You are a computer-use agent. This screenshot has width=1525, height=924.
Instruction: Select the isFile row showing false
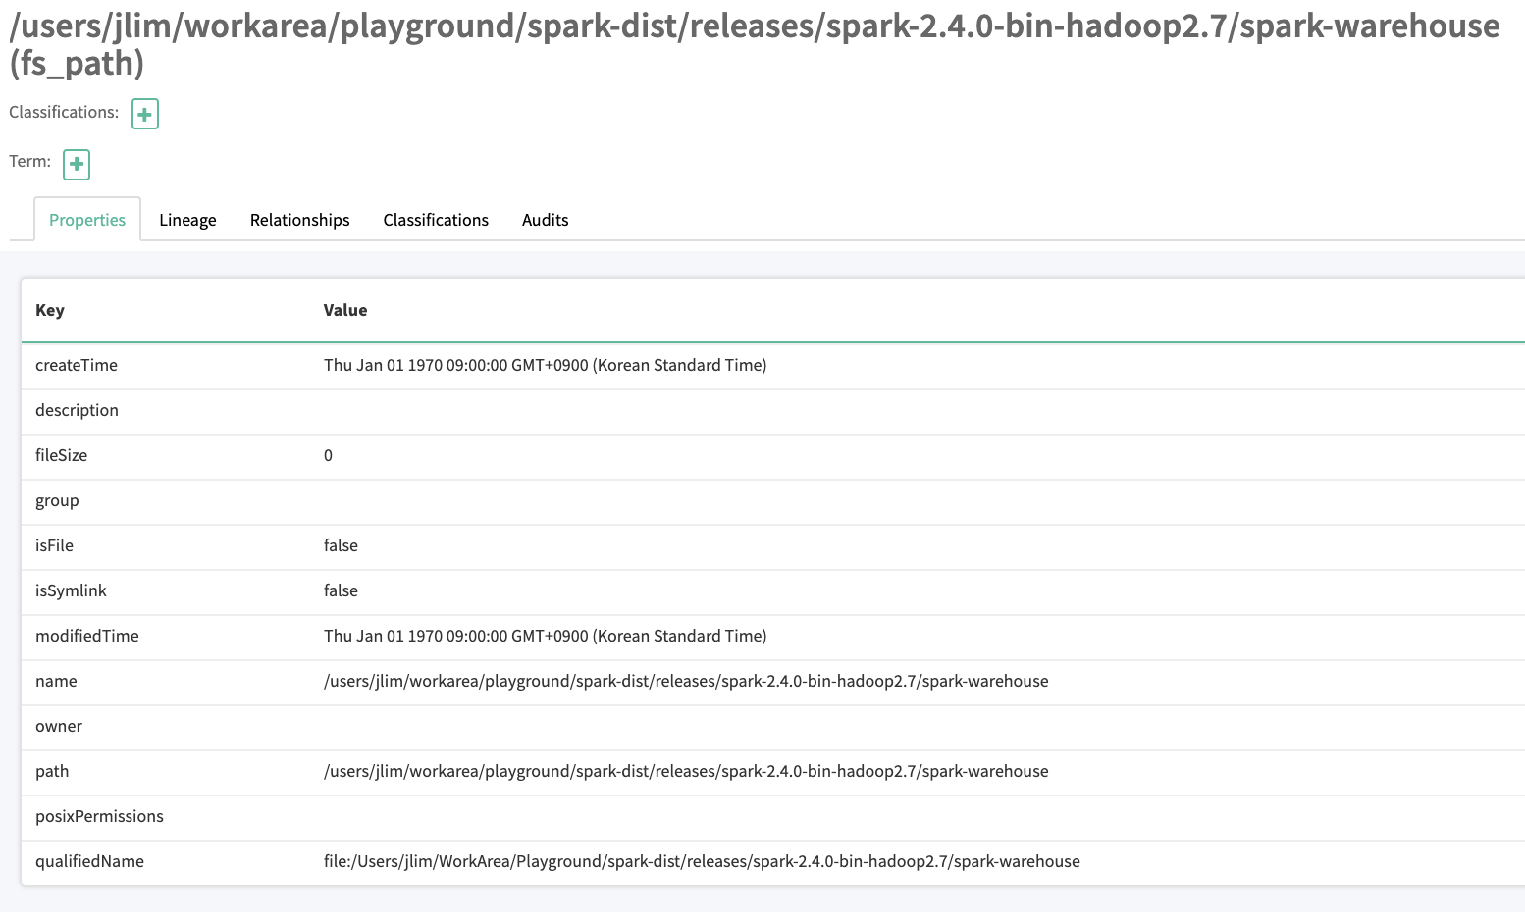341,545
